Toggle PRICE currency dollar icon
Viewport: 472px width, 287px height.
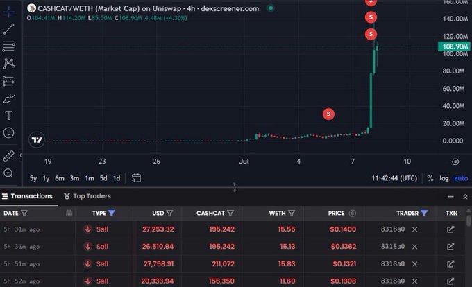[352, 213]
